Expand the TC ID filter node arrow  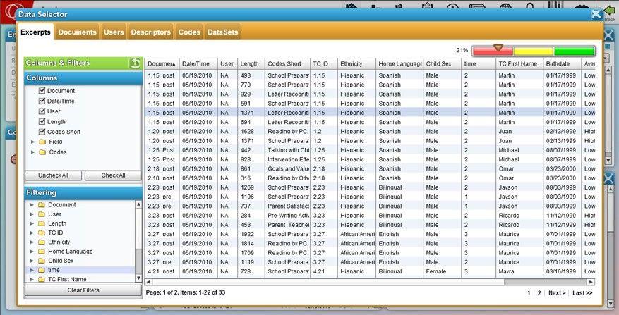pos(32,233)
